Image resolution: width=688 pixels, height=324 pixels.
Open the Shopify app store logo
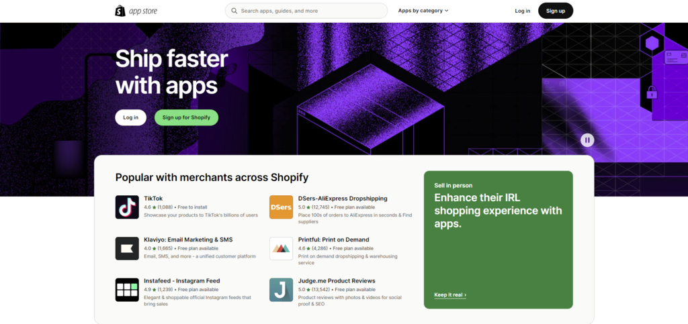tap(136, 11)
